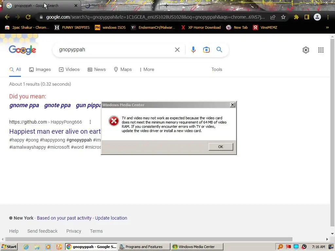
Task: Open the Help footer link
Action: (14, 231)
